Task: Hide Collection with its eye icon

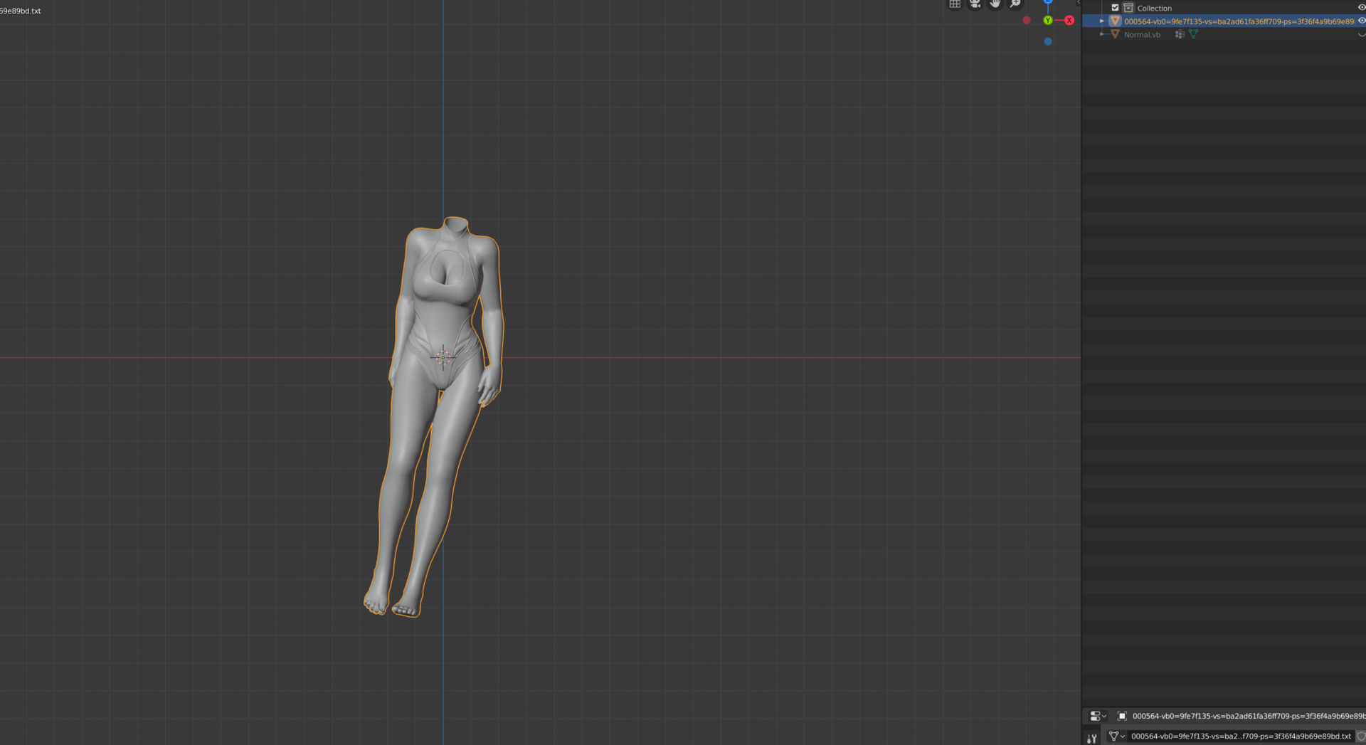Action: (x=1361, y=8)
